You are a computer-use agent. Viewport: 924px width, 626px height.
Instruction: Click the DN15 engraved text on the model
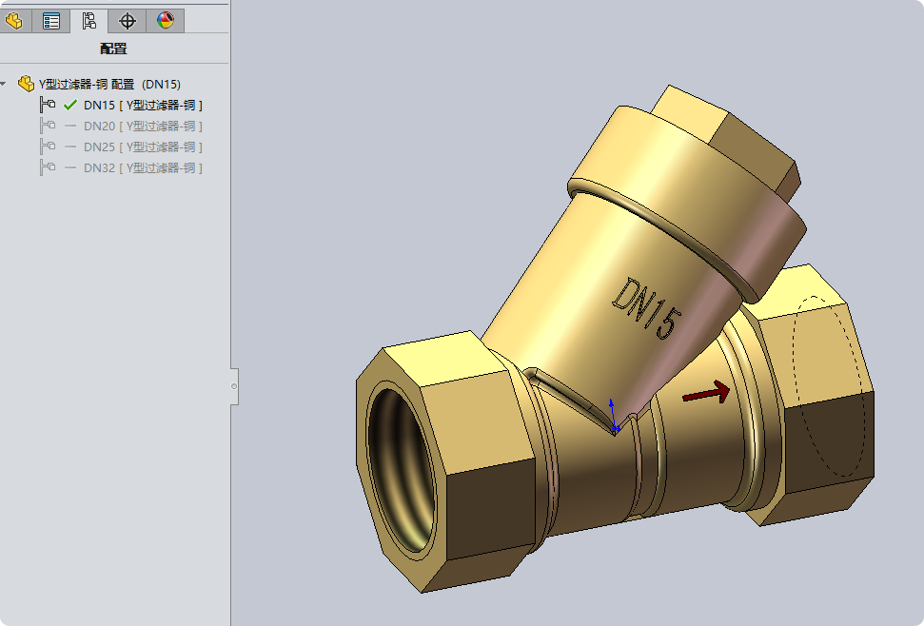pyautogui.click(x=646, y=308)
